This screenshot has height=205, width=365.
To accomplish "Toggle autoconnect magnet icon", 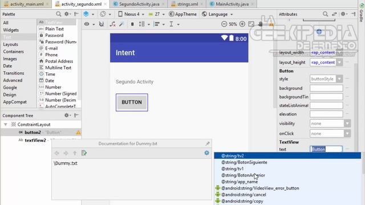I will [102, 24].
